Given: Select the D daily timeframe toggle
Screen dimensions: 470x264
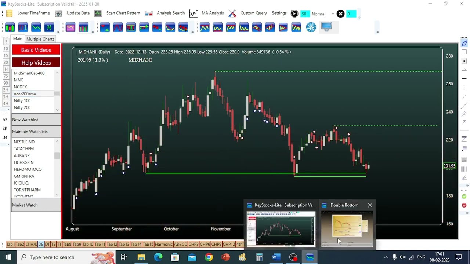Looking at the screenshot, I should point(5,120).
